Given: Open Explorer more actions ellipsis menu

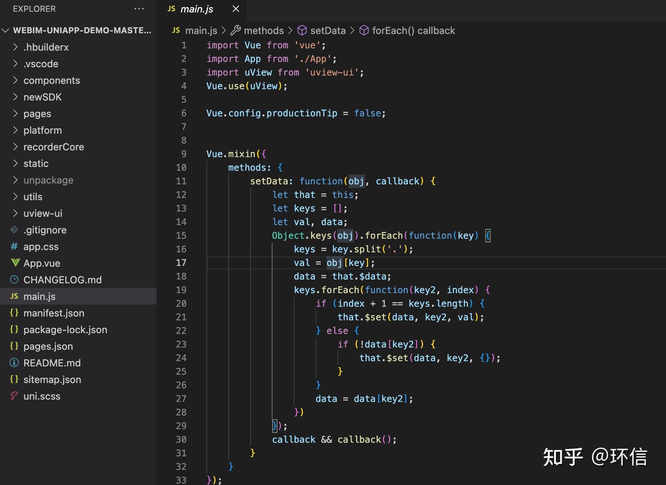Looking at the screenshot, I should 139,9.
